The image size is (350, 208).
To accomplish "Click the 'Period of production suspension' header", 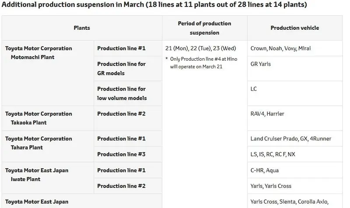I will click(x=205, y=28).
